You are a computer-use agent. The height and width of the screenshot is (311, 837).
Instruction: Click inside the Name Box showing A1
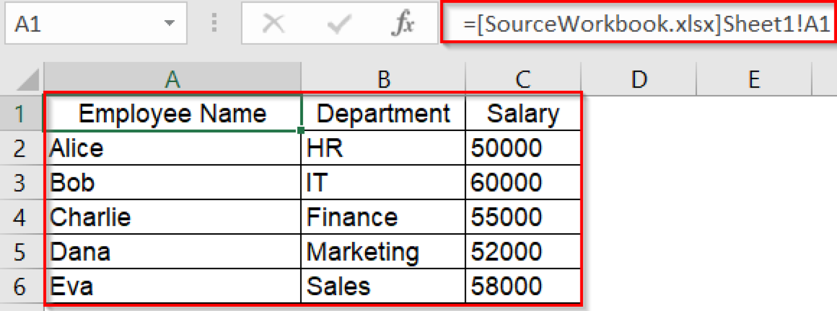tap(82, 23)
